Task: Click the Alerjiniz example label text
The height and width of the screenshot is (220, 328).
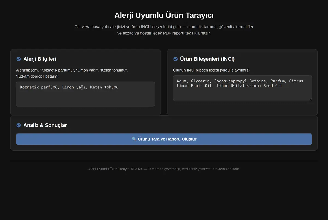Action: [x=72, y=73]
